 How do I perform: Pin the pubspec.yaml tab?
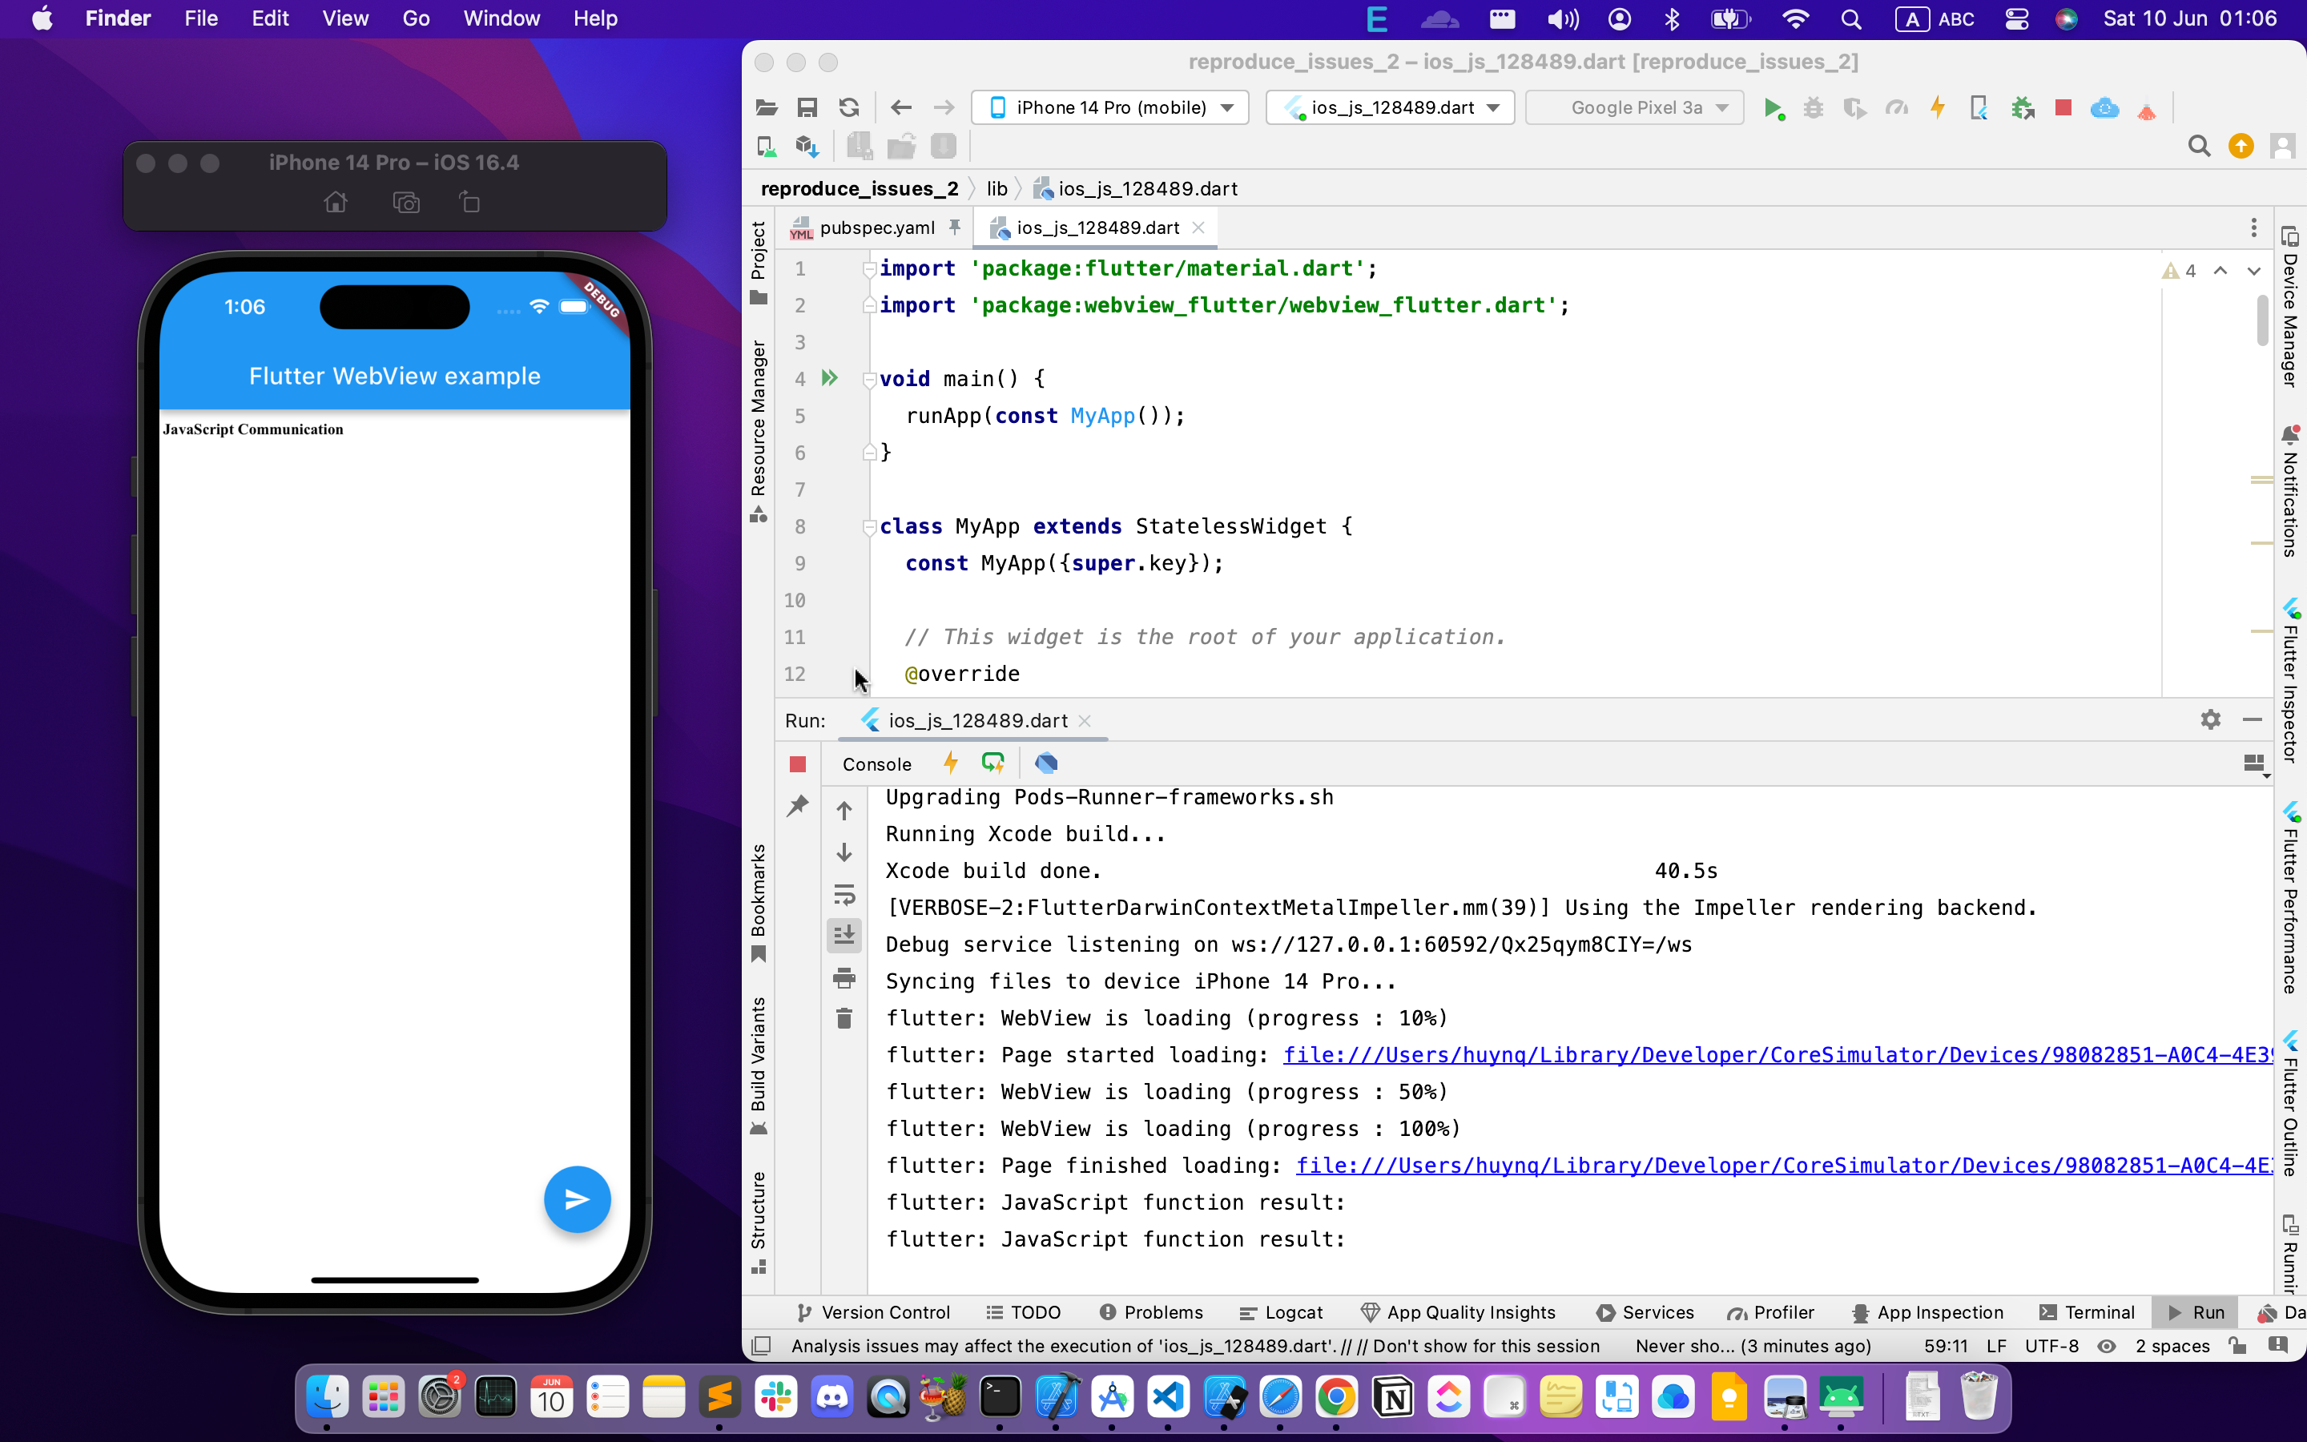(954, 227)
